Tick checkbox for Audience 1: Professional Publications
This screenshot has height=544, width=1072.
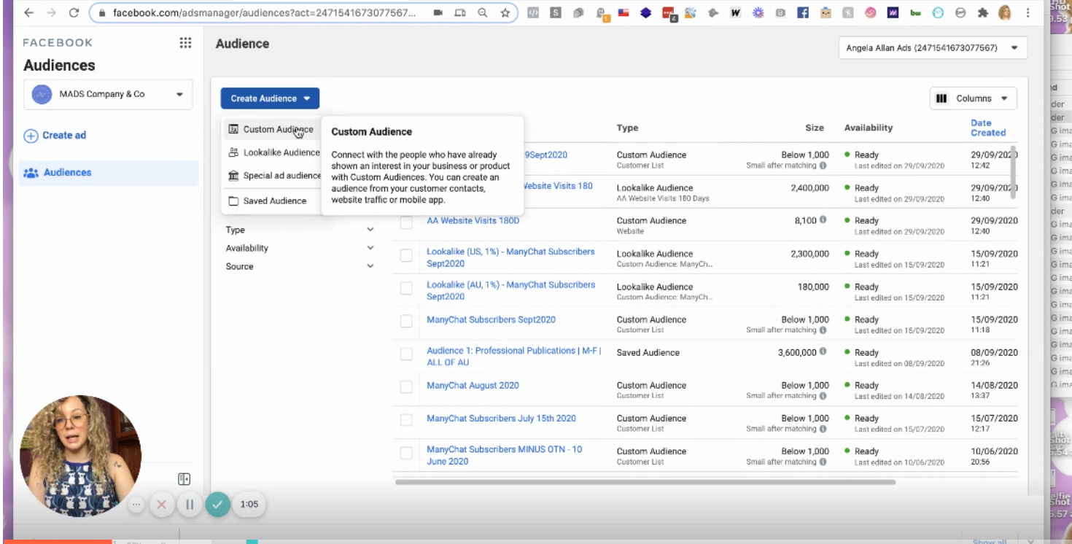[406, 354]
